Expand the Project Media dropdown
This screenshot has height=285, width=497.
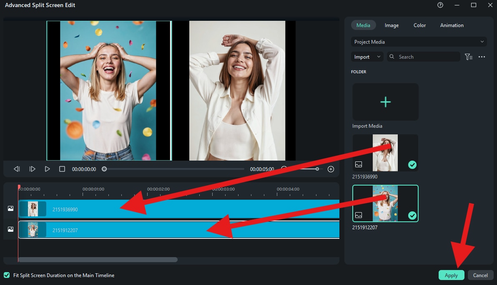point(419,42)
